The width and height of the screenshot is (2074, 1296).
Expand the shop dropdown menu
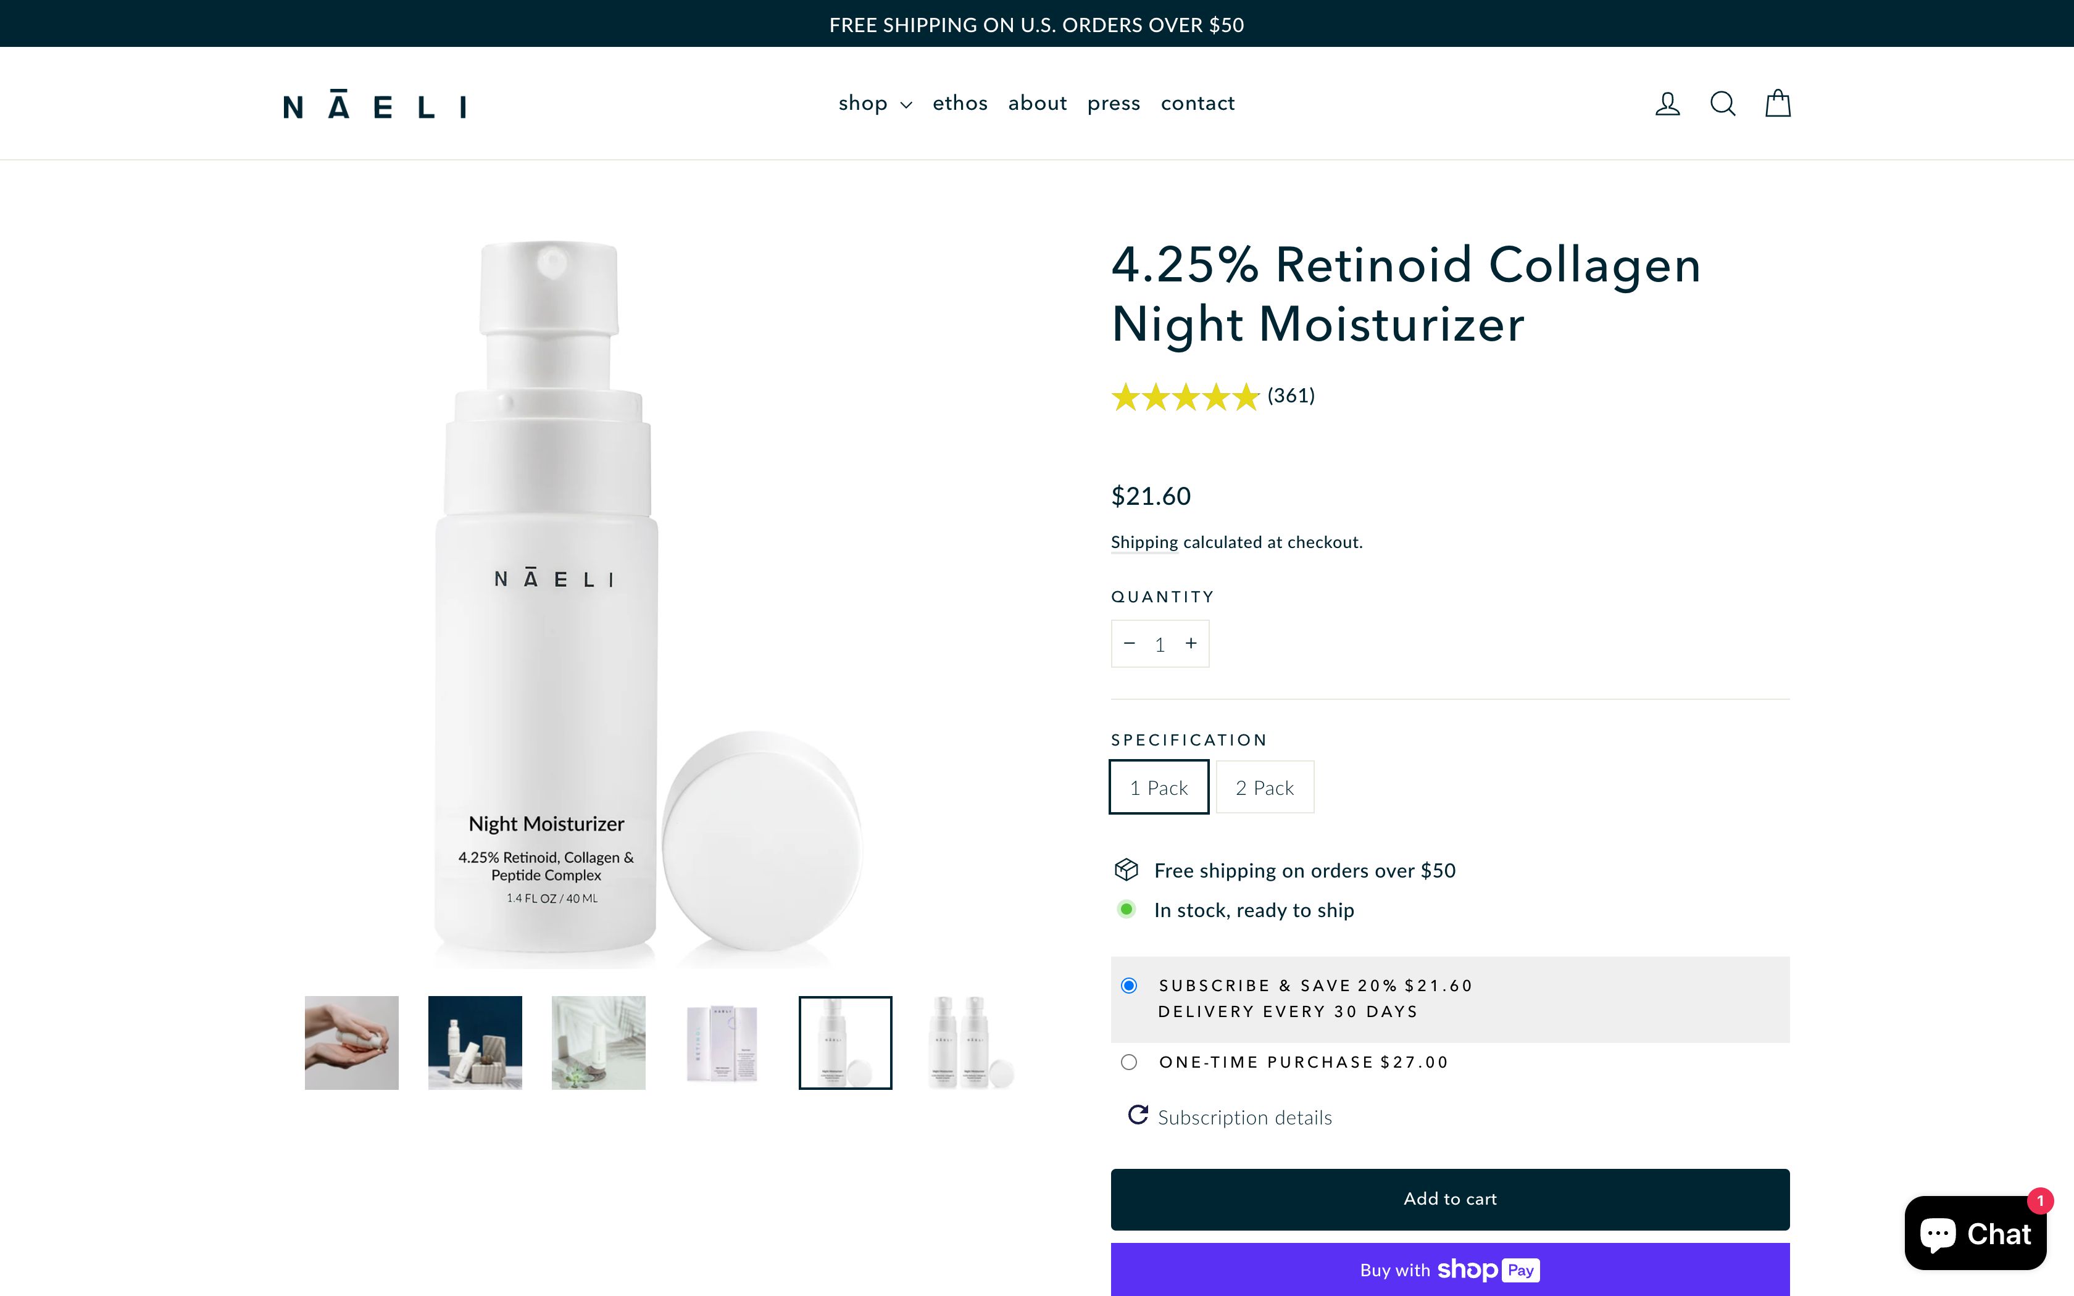873,103
